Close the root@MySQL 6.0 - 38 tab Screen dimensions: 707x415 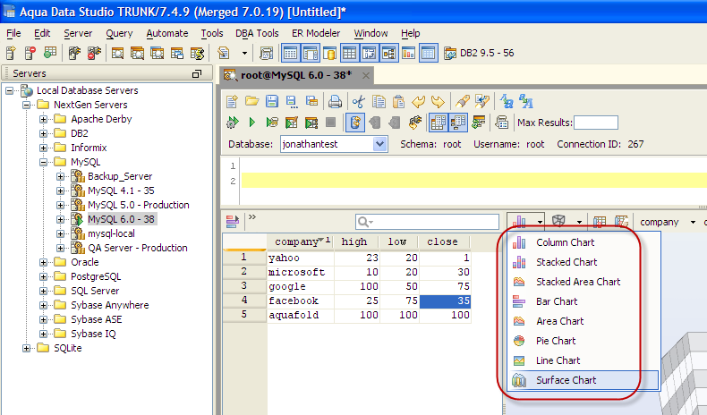[366, 76]
